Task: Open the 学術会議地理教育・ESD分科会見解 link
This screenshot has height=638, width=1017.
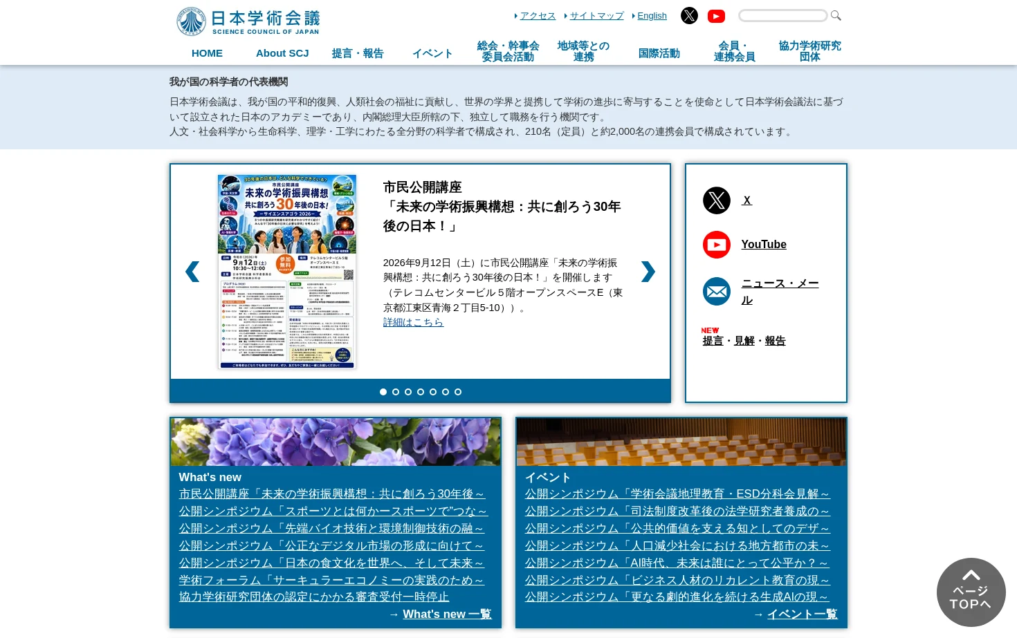Action: pos(677,494)
